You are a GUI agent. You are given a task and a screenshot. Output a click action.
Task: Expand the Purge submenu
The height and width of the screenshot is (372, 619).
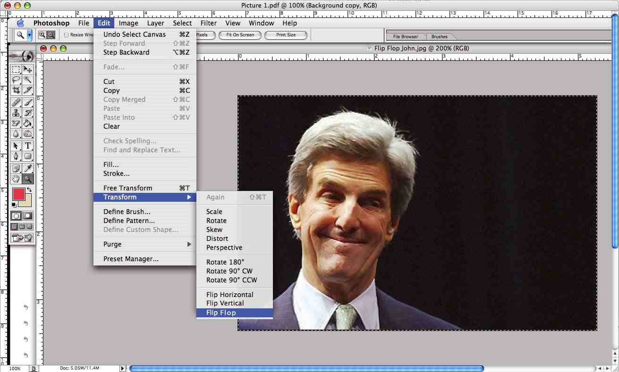pyautogui.click(x=144, y=244)
